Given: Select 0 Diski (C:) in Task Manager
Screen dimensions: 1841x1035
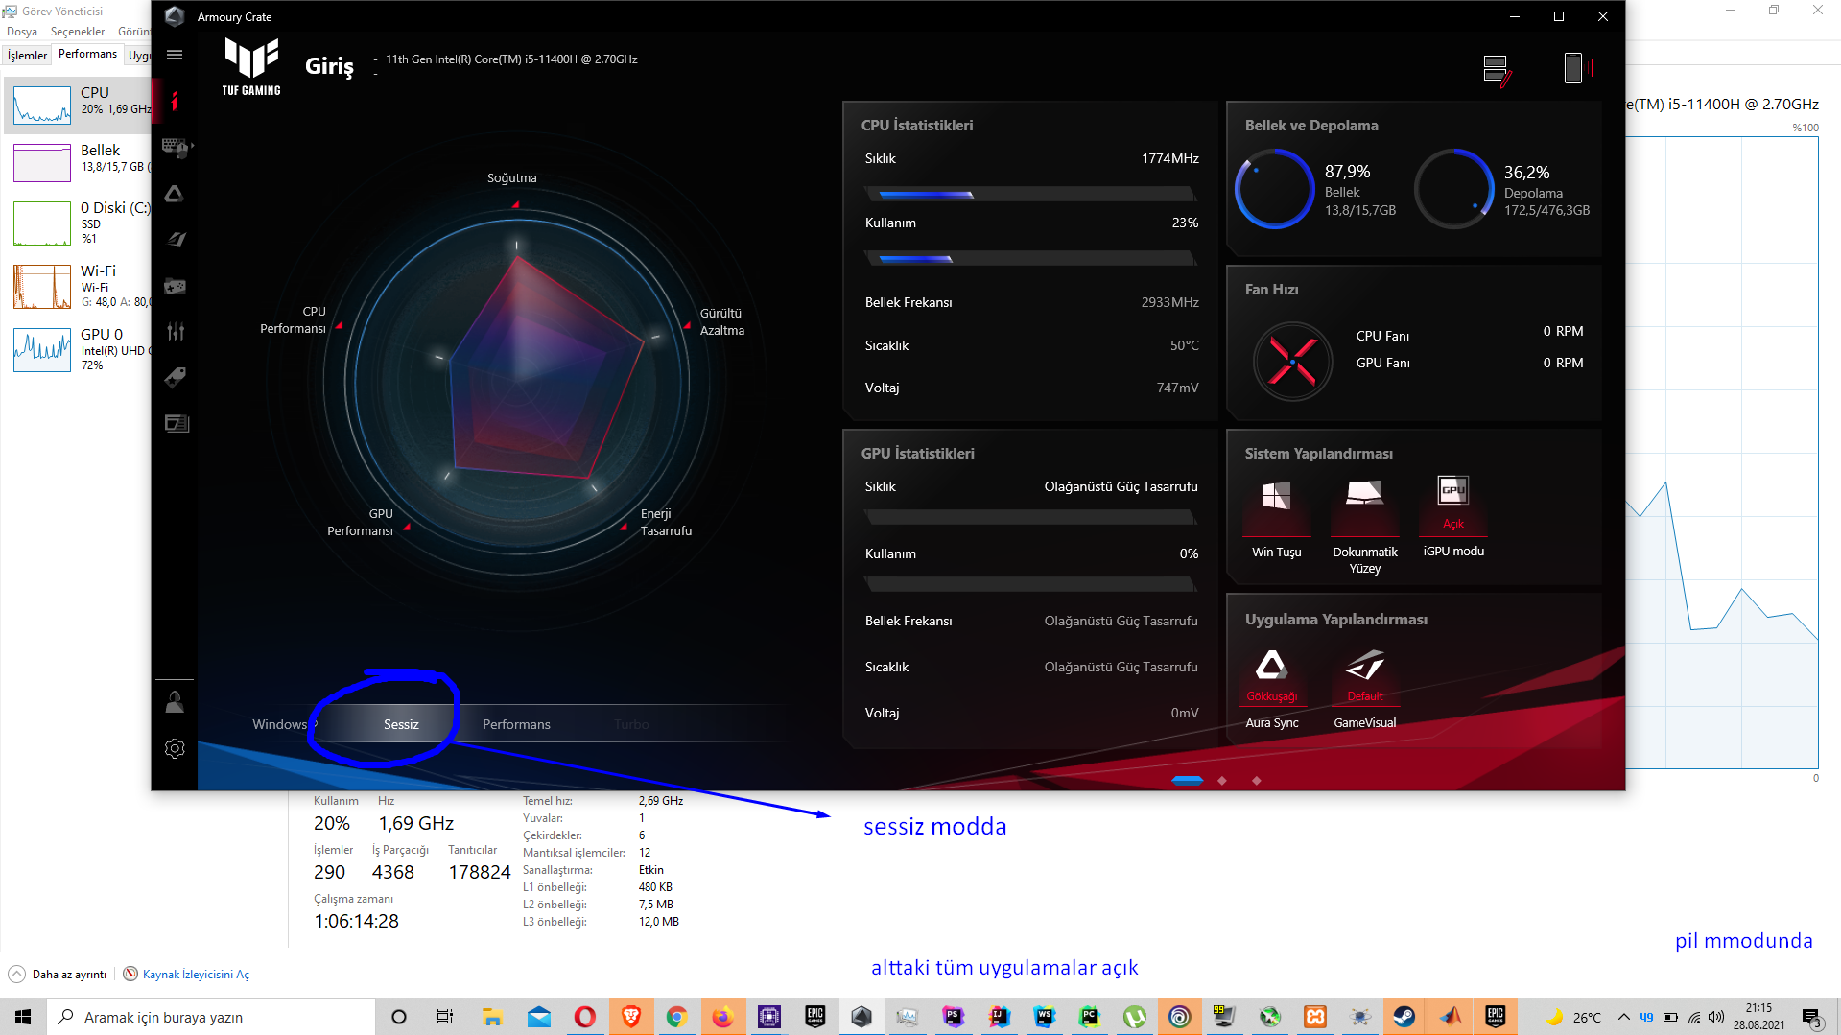Looking at the screenshot, I should pos(79,223).
